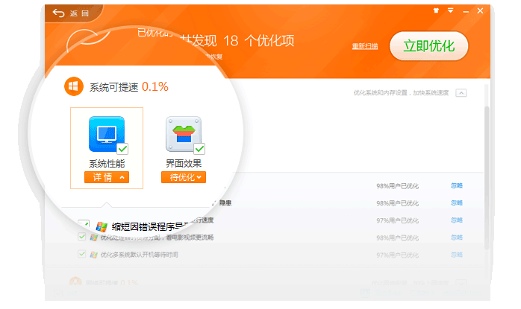Toggle the 系统性能 green checkbox
521x309 pixels.
[x=122, y=149]
